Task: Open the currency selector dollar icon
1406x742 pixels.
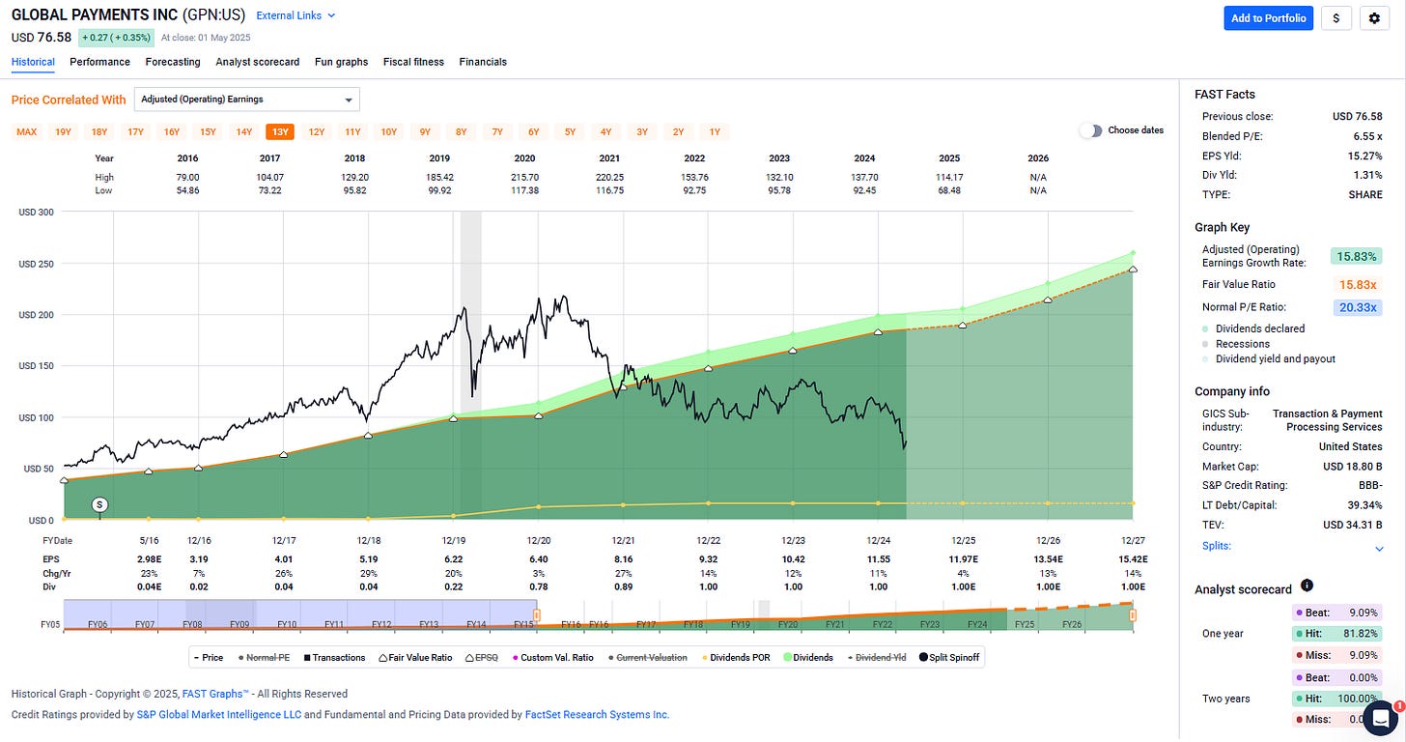Action: click(1336, 17)
